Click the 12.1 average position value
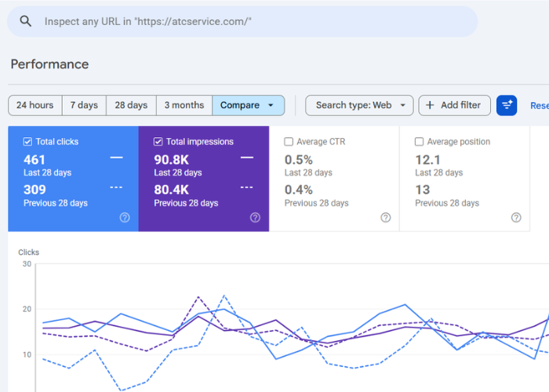Viewport: 549px width, 392px height. point(428,160)
